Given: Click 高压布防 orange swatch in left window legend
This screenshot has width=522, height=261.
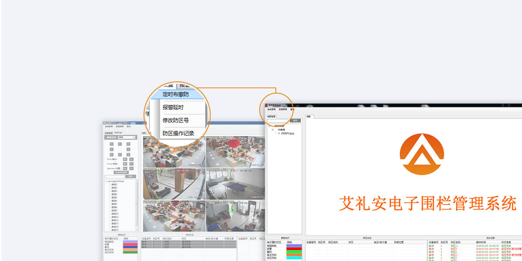Looking at the screenshot, I should click(x=130, y=250).
